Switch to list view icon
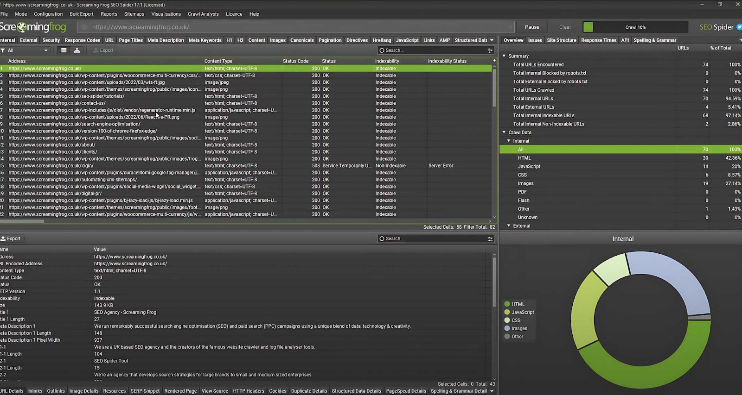Viewport: 742px width, 395px height. (64, 50)
